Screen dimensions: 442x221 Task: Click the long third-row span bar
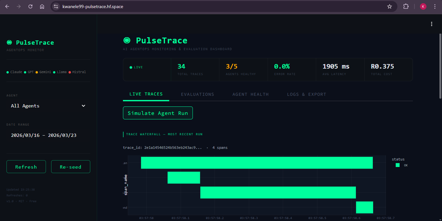278,193
